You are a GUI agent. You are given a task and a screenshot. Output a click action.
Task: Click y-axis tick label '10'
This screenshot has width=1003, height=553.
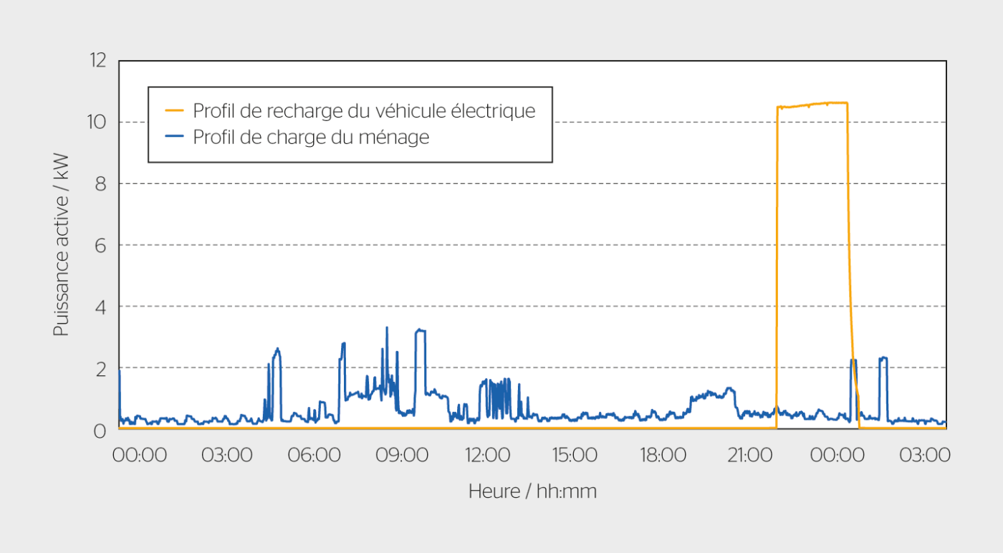tap(96, 122)
